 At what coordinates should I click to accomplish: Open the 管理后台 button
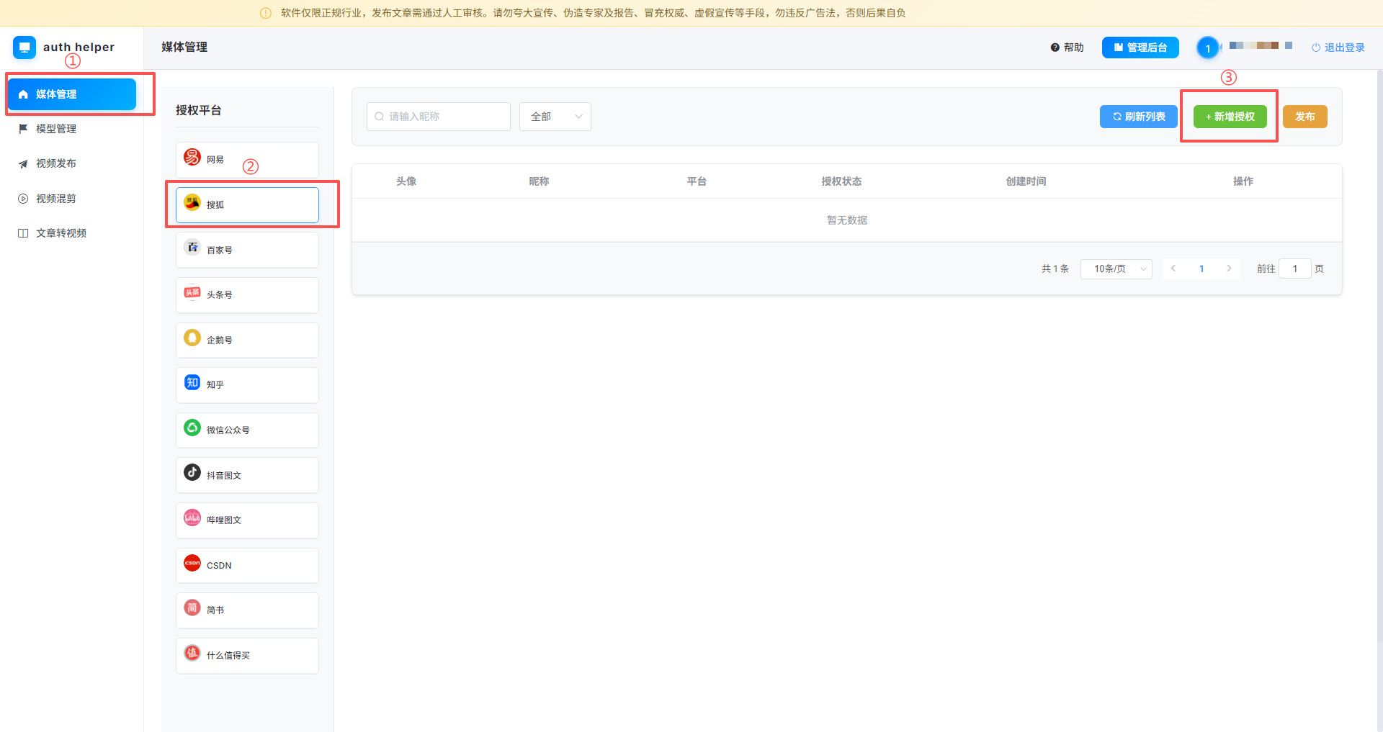click(1140, 48)
